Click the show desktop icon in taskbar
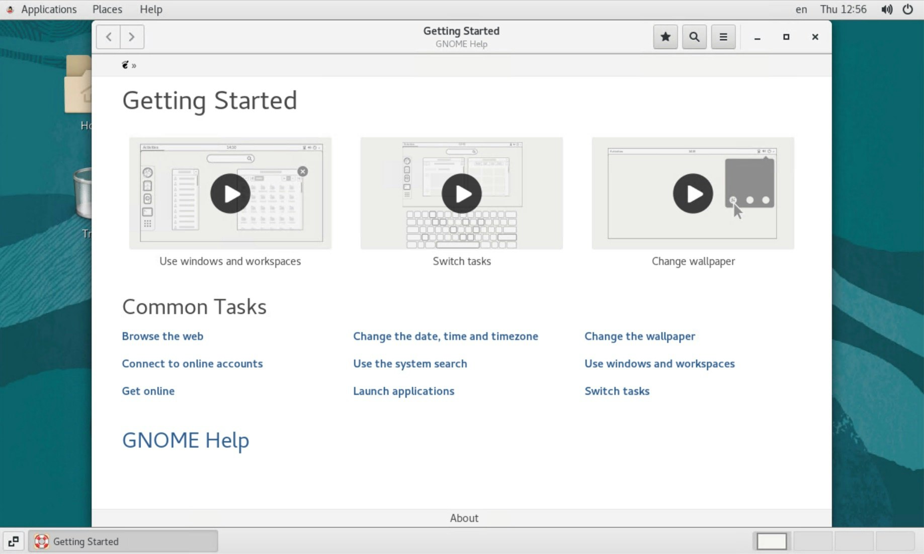924x554 pixels. click(x=14, y=541)
